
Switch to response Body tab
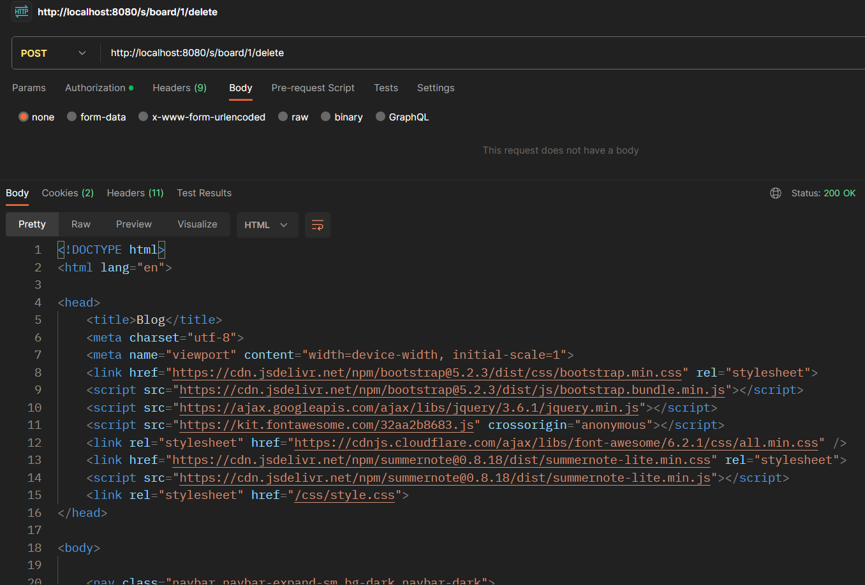pos(17,193)
